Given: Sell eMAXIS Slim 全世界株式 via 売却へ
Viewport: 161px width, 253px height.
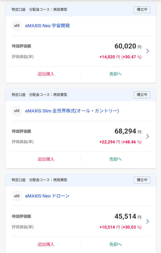Looking at the screenshot, I should [115, 159].
